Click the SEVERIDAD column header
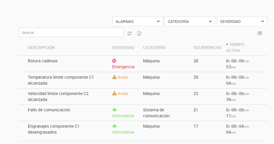Screen dimensions: 274x144 pos(123,48)
